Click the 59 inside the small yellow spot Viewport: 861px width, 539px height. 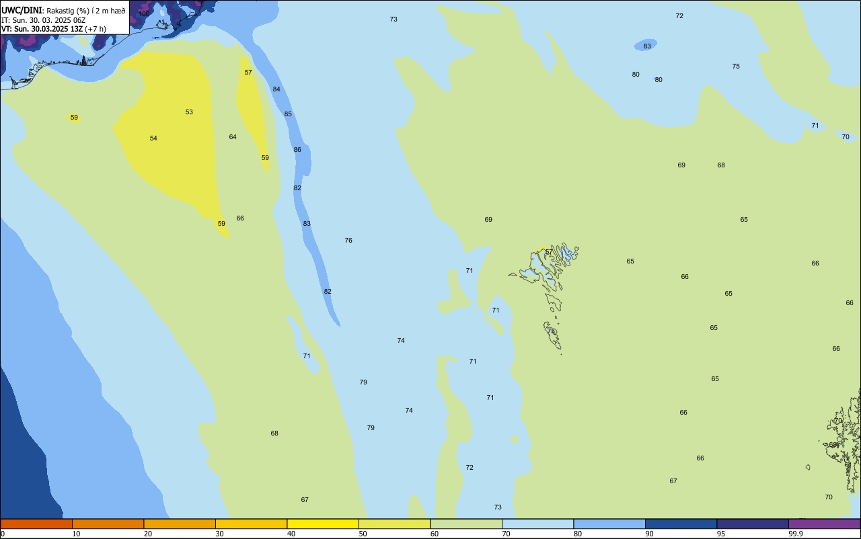[x=74, y=118]
